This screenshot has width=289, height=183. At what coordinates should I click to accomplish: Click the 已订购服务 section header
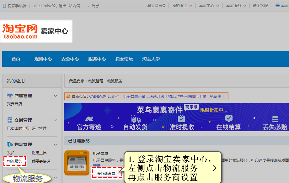click(79, 141)
